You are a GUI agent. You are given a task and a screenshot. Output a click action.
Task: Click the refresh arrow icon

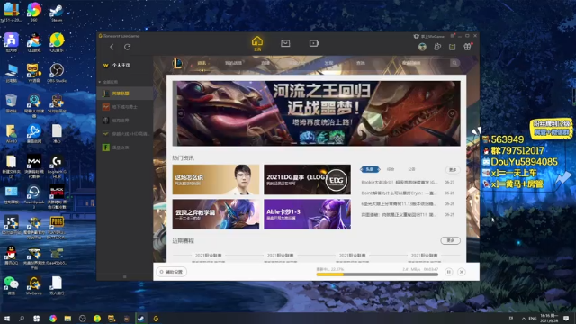point(128,47)
